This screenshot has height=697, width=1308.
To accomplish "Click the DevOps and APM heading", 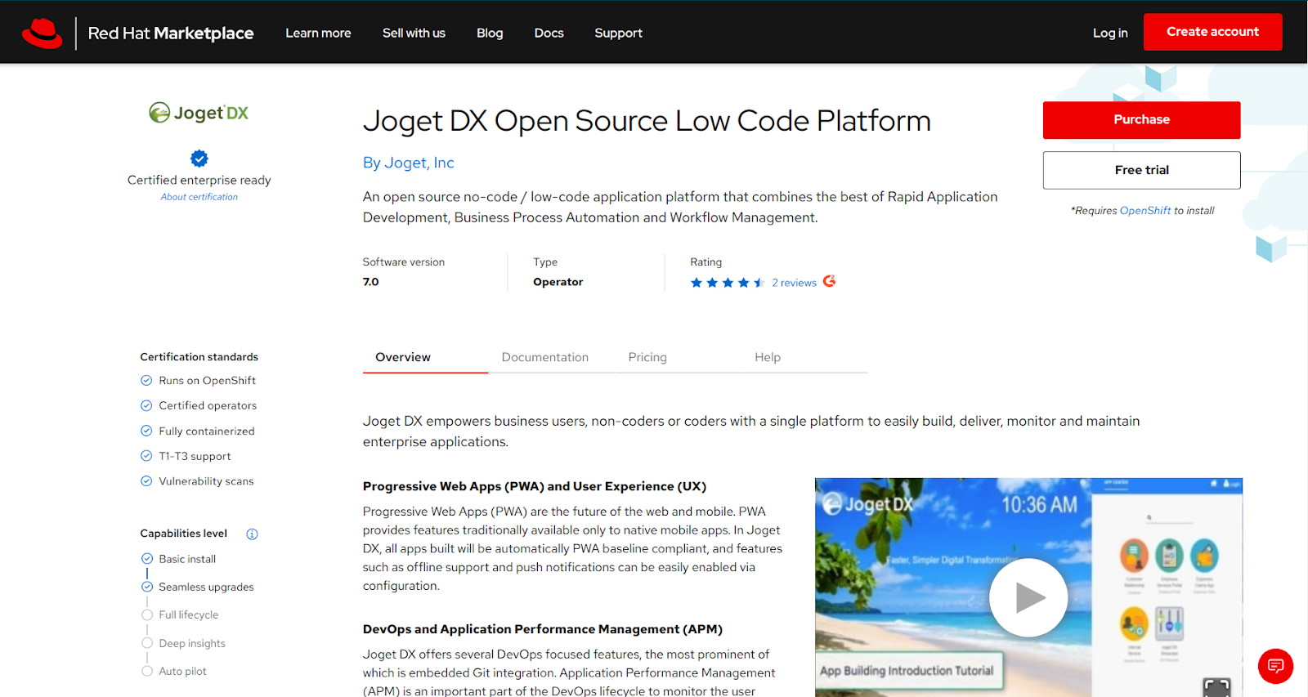I will click(543, 629).
